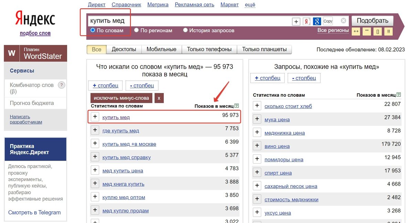Image resolution: width=413 pixels, height=223 pixels.
Task: Open 'Справочник' in top navigation
Action: (126, 4)
